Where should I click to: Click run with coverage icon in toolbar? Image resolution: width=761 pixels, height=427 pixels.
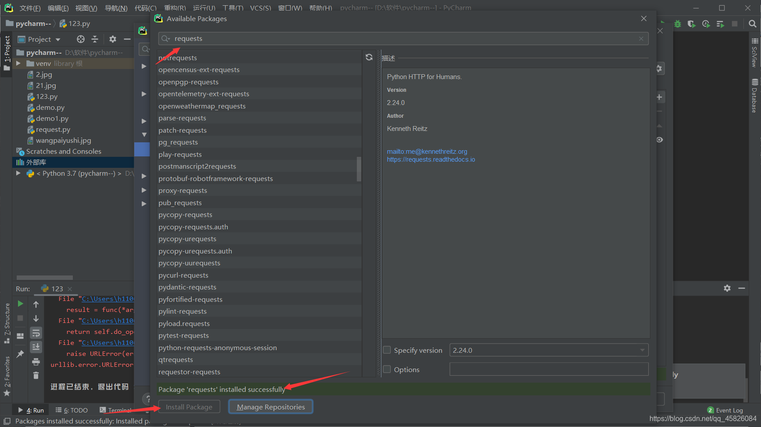tap(692, 24)
